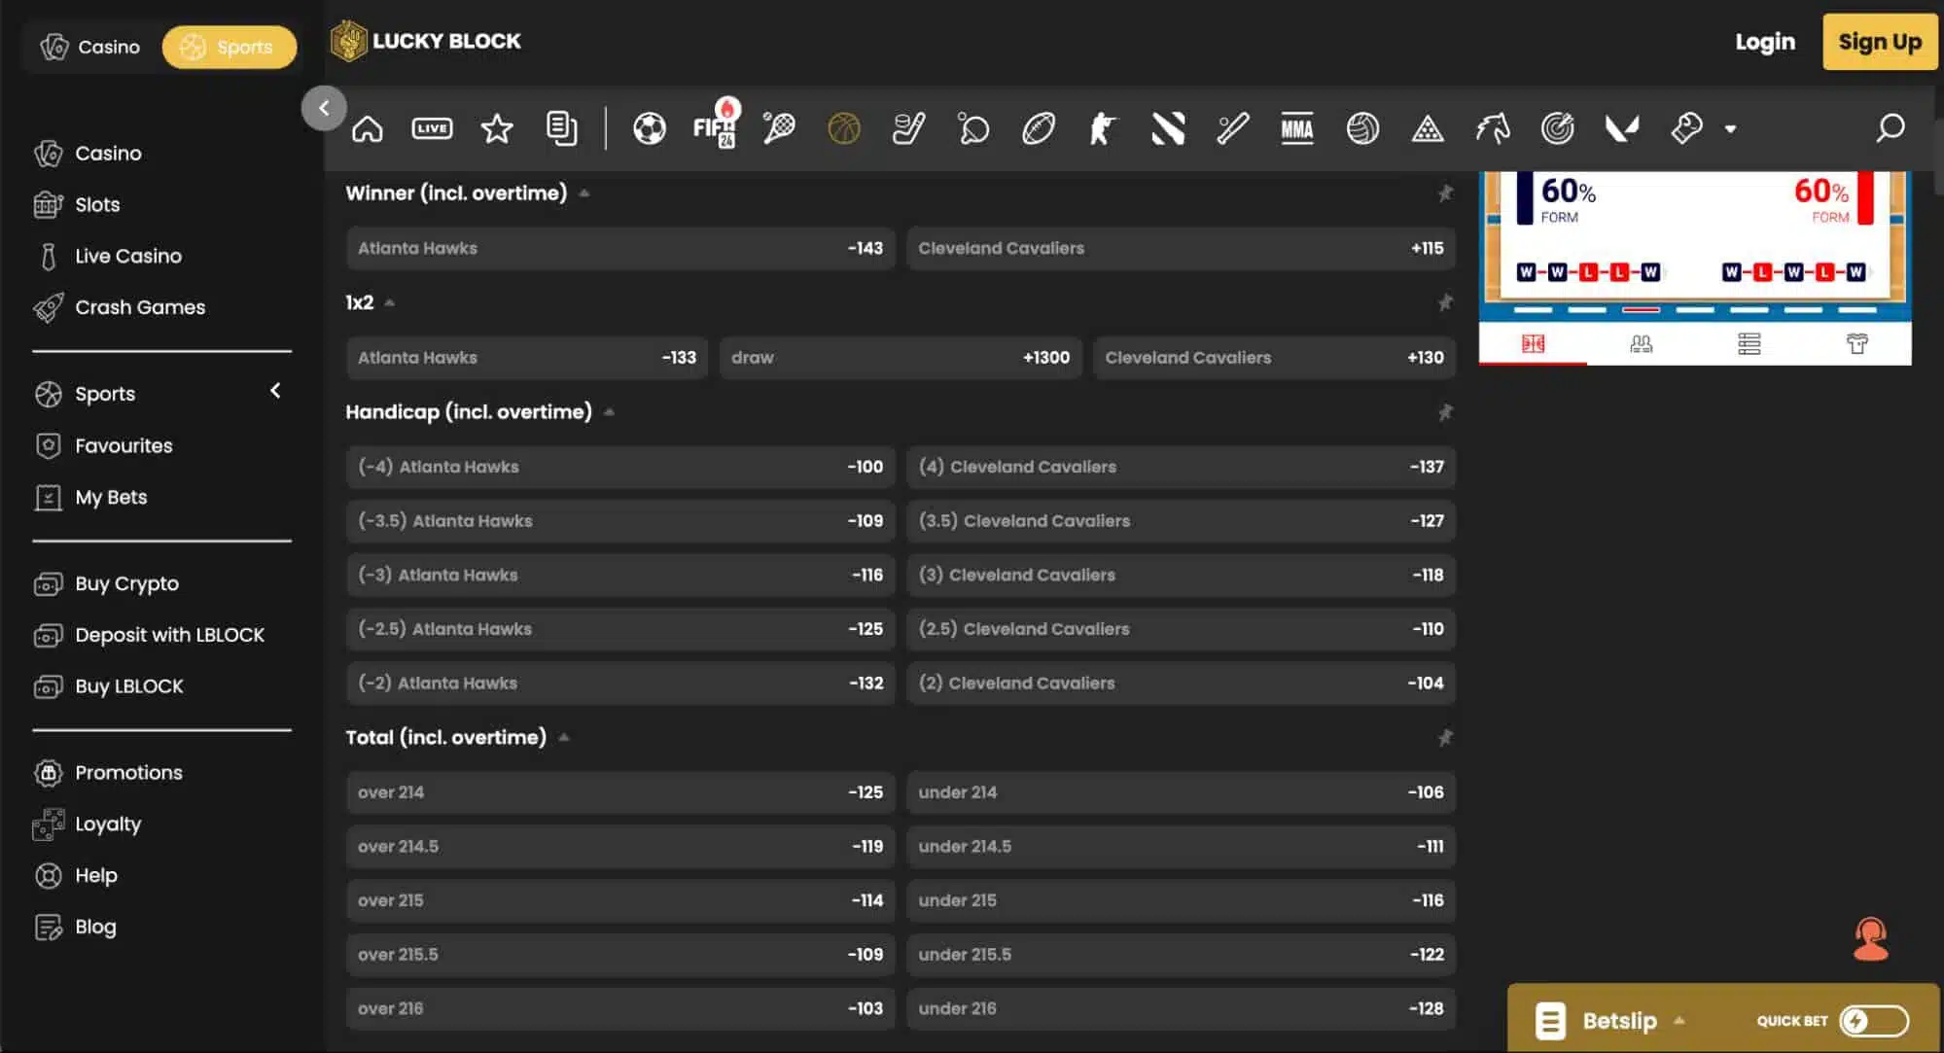Pin the Handicap (incl. overtime) market
The height and width of the screenshot is (1053, 1944).
(1445, 412)
